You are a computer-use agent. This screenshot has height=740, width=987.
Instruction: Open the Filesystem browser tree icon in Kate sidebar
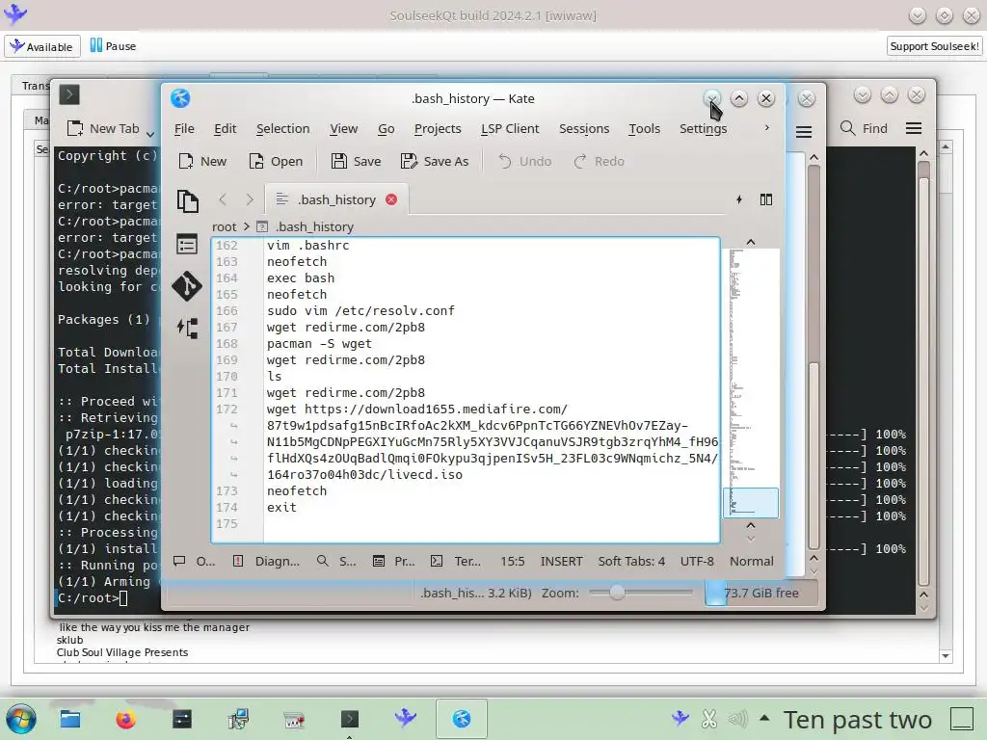coord(188,328)
